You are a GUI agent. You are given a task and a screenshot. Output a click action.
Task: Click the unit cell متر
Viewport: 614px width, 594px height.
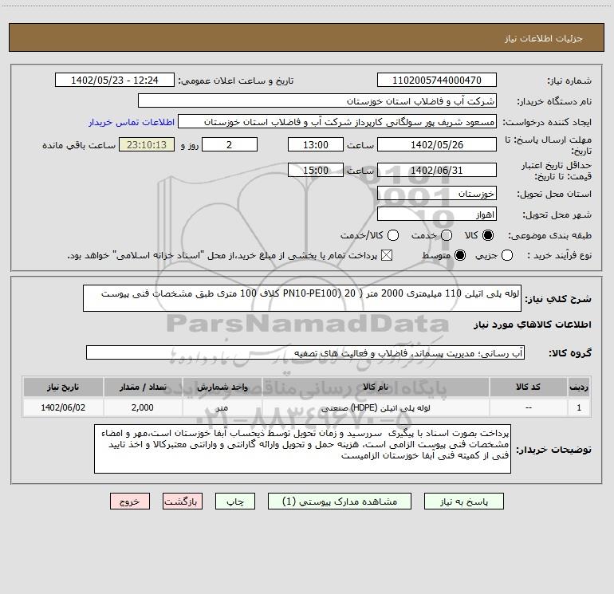(x=222, y=407)
